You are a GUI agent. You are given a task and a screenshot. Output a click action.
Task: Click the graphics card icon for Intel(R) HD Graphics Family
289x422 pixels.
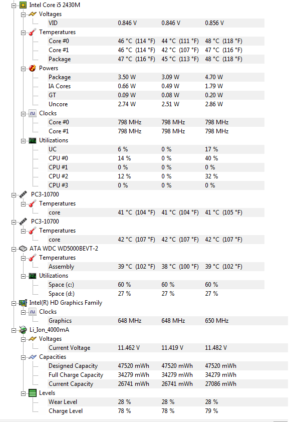[x=23, y=303]
